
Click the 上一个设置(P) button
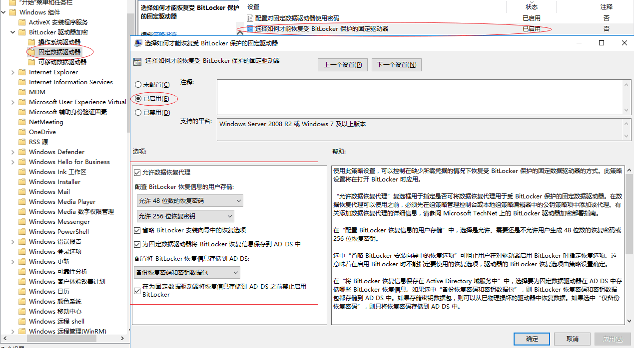tap(342, 64)
